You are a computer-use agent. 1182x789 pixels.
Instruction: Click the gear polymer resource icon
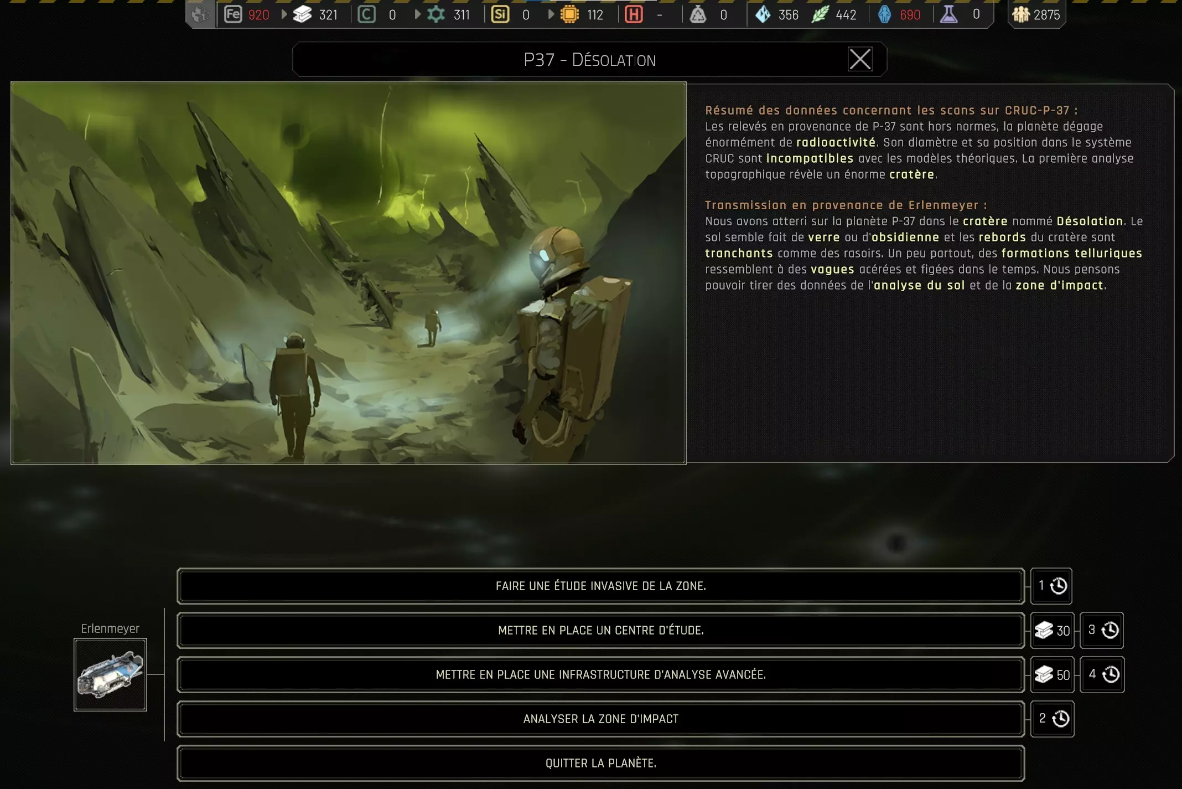[436, 14]
